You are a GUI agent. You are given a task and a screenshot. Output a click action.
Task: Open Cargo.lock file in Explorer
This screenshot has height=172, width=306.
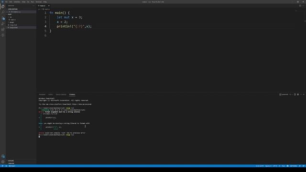point(13,25)
